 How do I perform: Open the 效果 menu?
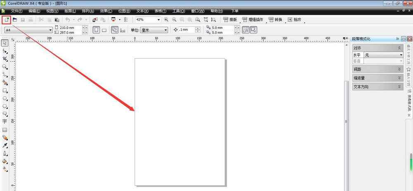click(x=106, y=11)
